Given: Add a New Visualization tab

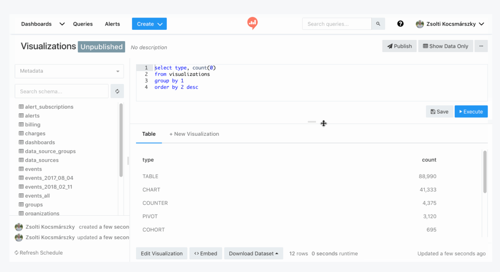Looking at the screenshot, I should pos(194,134).
